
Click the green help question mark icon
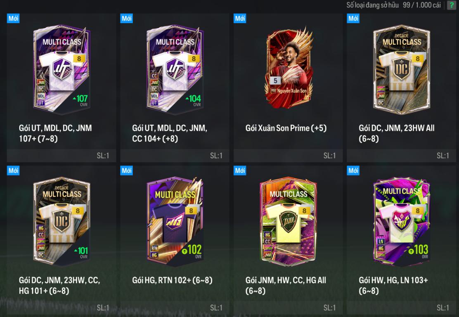[452, 5]
